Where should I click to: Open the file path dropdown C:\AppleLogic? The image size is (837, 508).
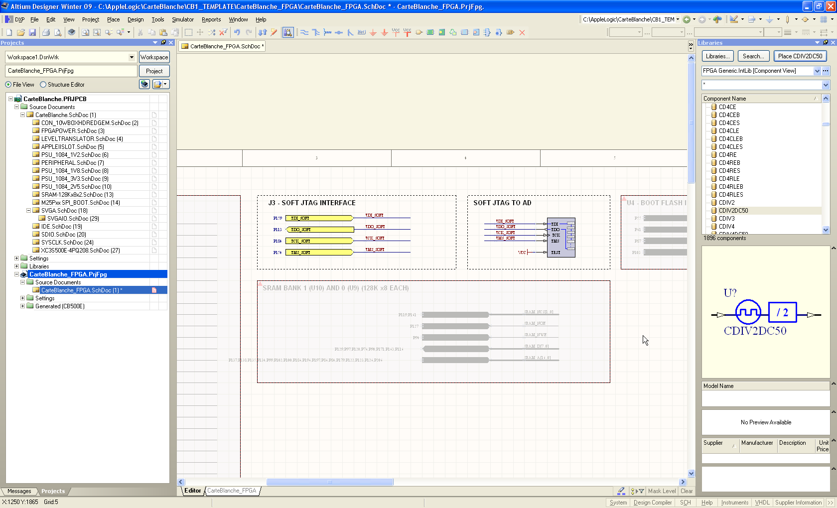point(678,19)
